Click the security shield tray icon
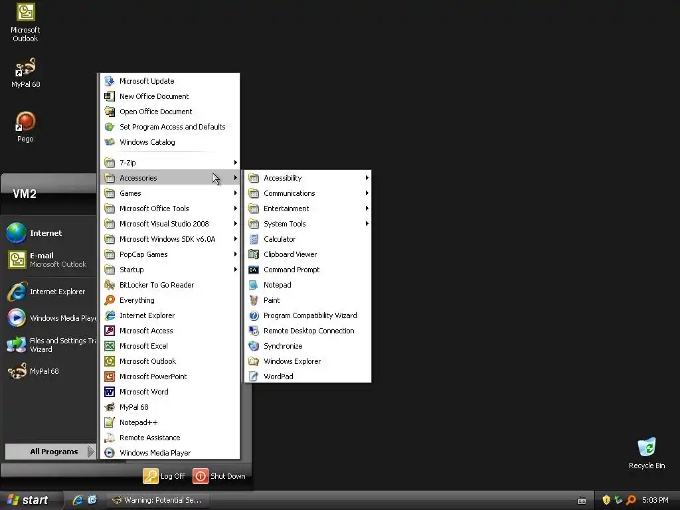The image size is (680, 510). 606,500
